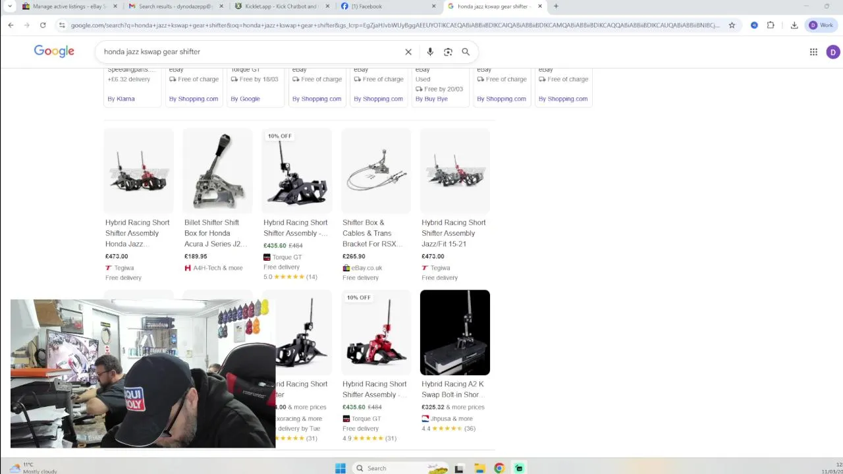Open Google account avatar D

point(833,52)
